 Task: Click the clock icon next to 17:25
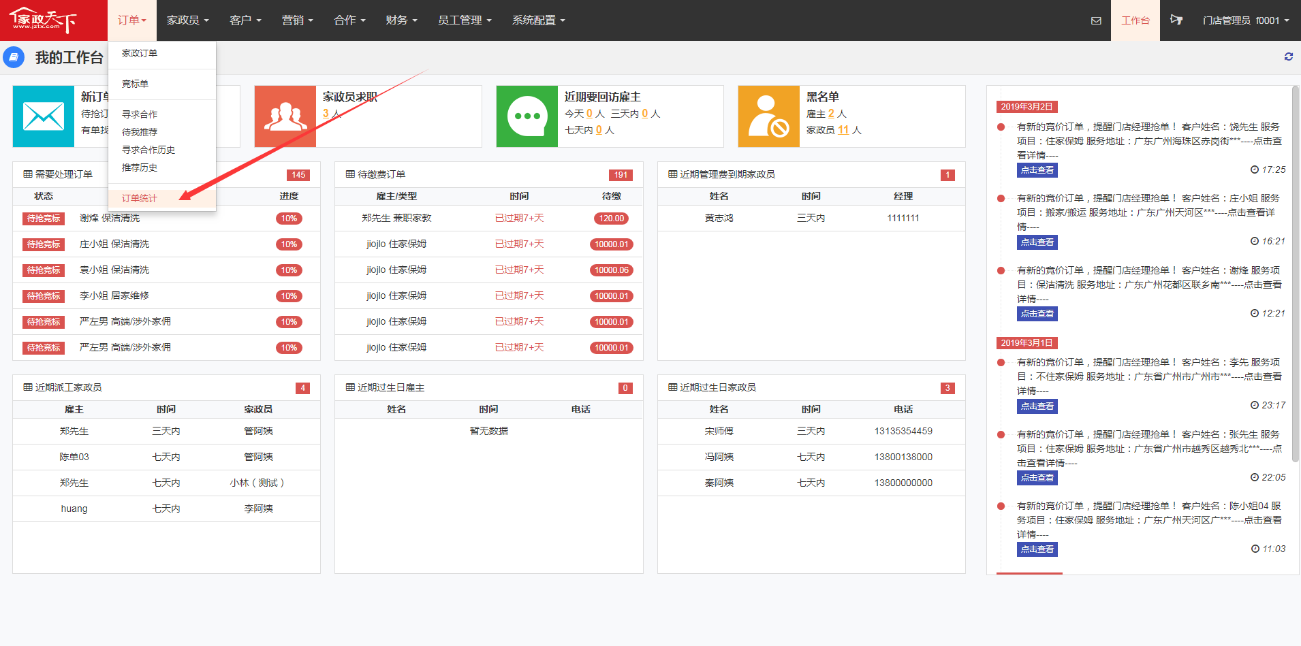coord(1255,169)
